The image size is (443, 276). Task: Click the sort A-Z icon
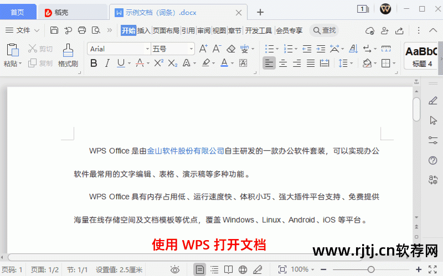click(x=353, y=49)
